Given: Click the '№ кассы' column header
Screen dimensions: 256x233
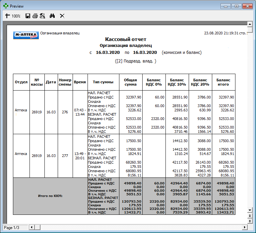Looking at the screenshot, I should coord(37,82).
